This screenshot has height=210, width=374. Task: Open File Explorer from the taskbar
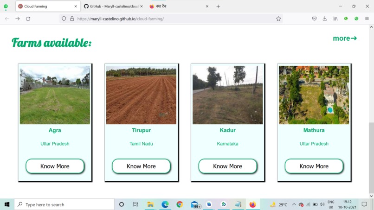pos(150,204)
